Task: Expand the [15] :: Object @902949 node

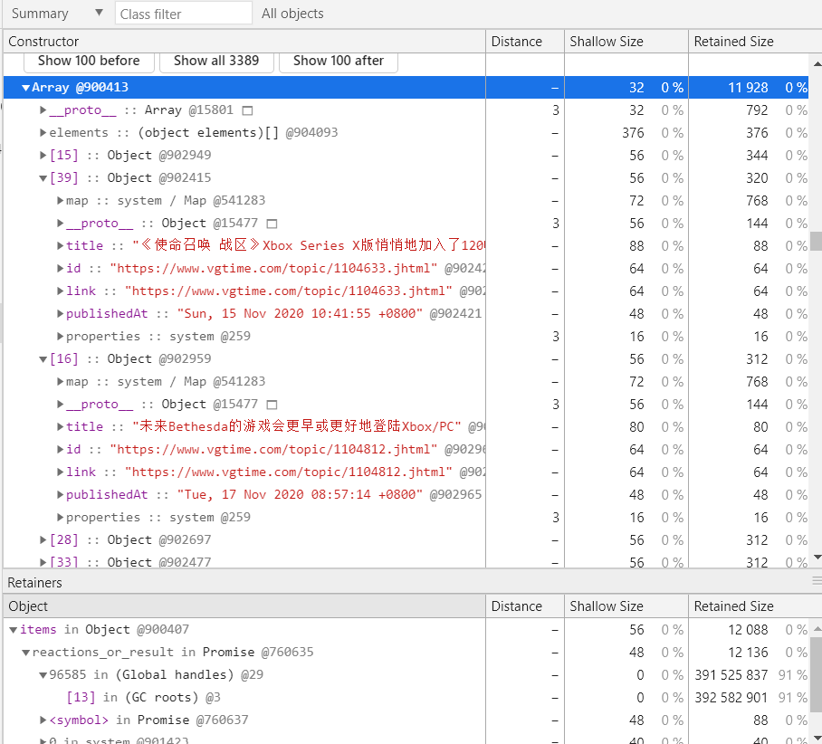Action: pyautogui.click(x=43, y=156)
